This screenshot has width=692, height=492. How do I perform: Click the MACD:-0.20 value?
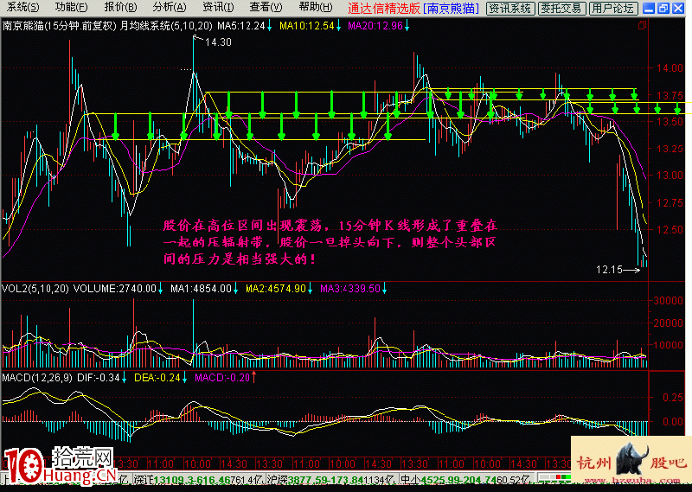(x=222, y=378)
